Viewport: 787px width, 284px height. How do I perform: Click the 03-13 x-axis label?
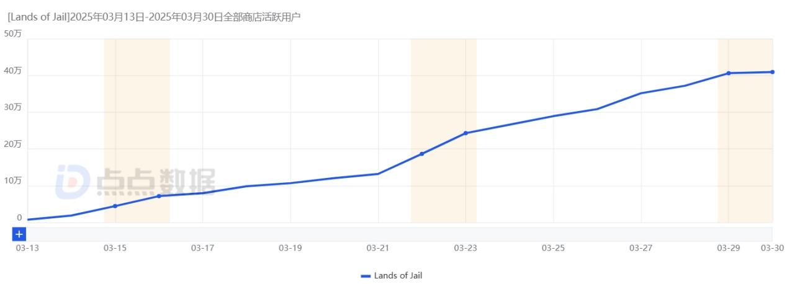(27, 248)
